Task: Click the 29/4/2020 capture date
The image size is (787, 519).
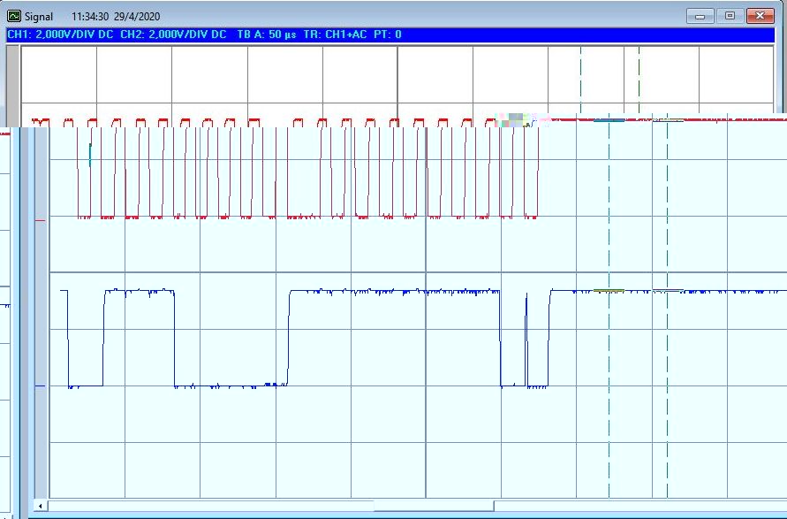Action: (137, 17)
